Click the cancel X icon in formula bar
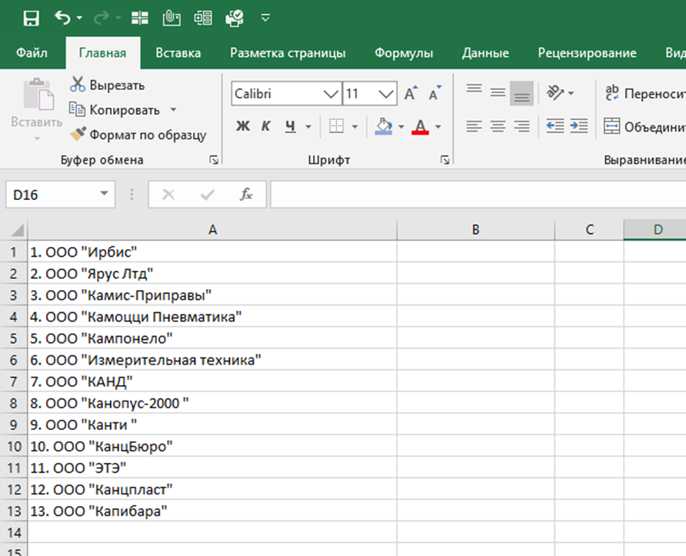Image resolution: width=686 pixels, height=556 pixels. point(168,195)
